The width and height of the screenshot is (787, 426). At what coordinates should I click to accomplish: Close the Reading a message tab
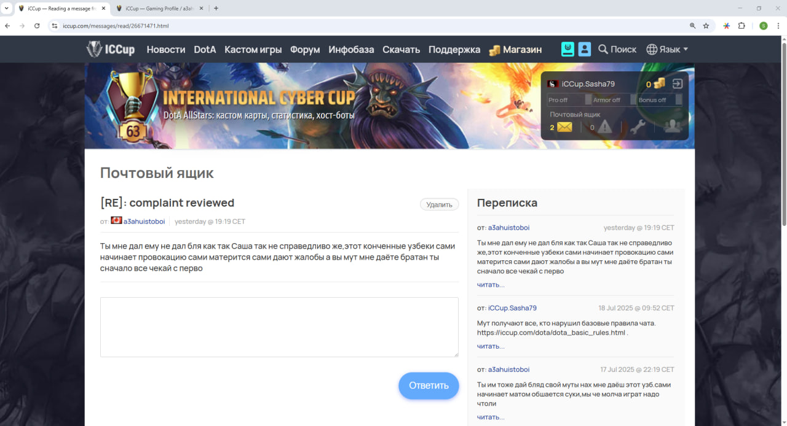(x=102, y=9)
